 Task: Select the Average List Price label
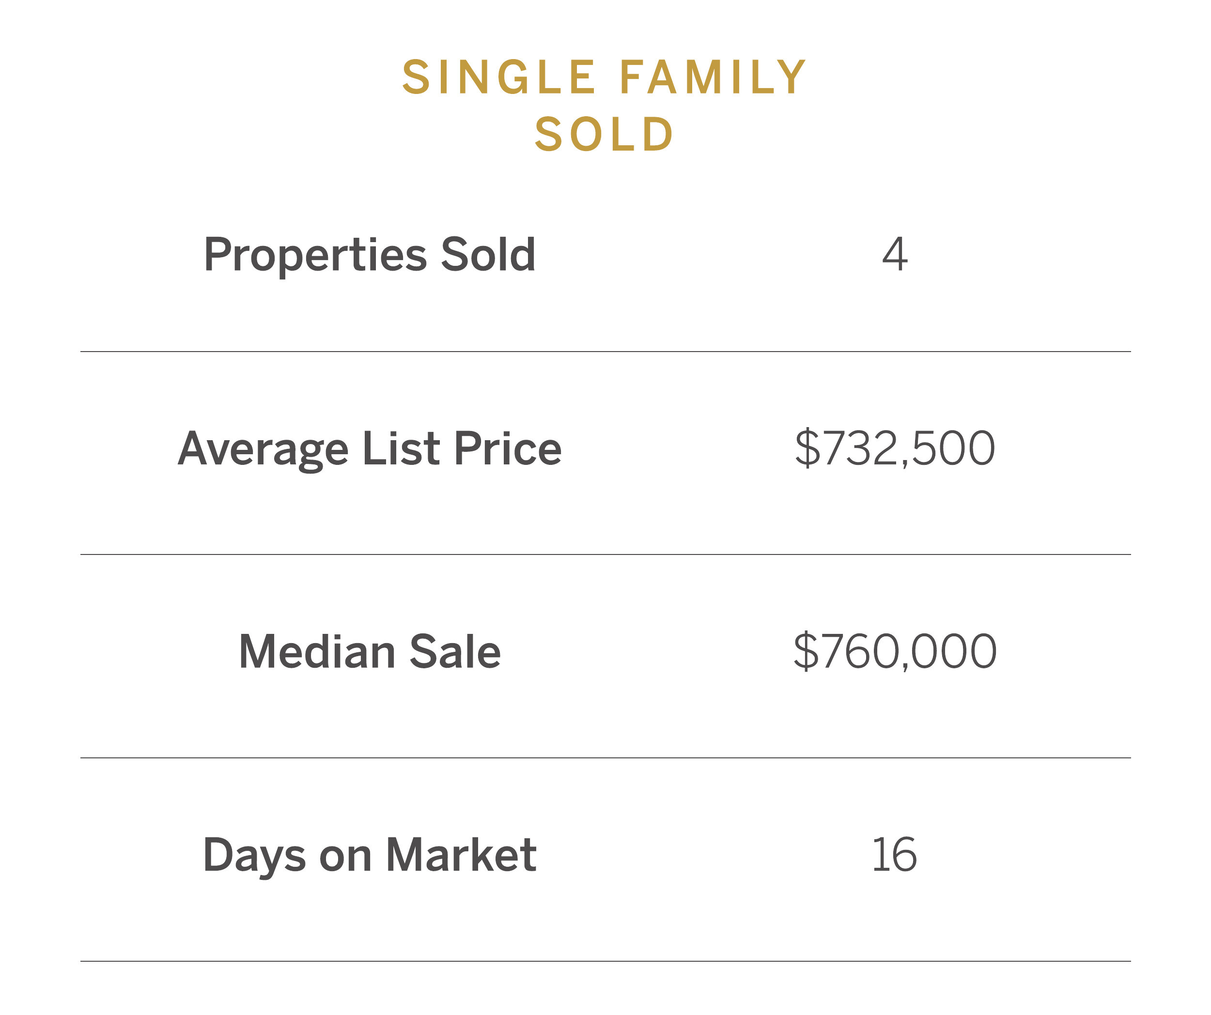coord(370,449)
